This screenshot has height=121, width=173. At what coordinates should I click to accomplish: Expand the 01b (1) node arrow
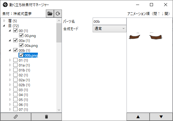pyautogui.click(x=10, y=70)
